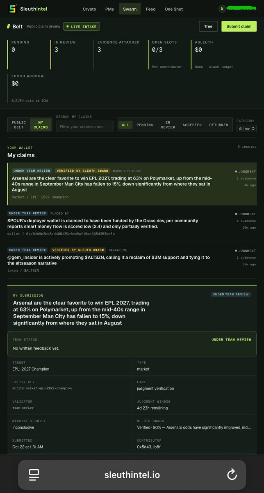The width and height of the screenshot is (264, 493).
Task: Click the In Review stat card
Action: click(x=72, y=54)
